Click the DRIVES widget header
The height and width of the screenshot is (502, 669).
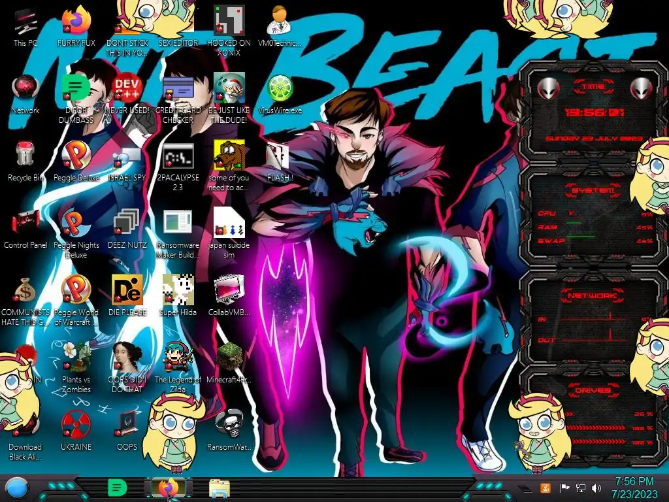coord(593,390)
